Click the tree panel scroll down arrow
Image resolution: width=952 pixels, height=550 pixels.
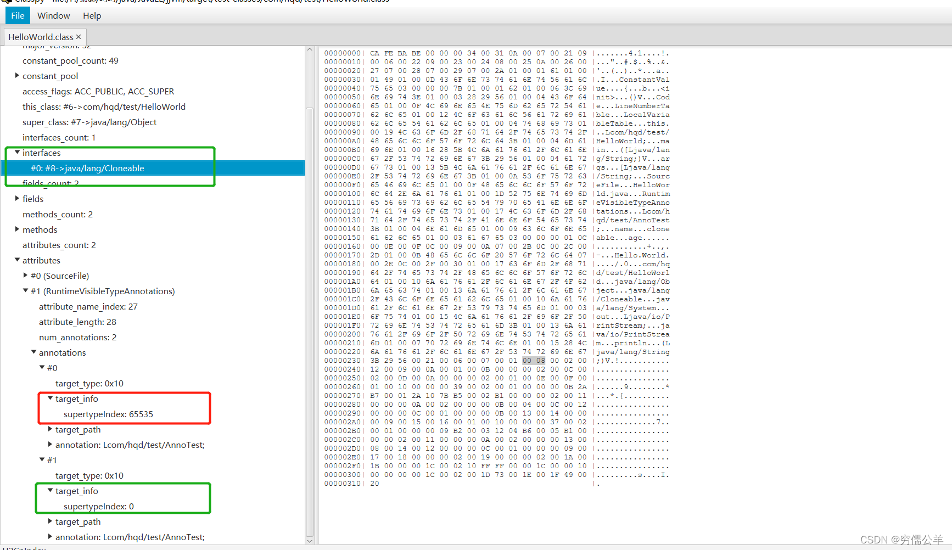pyautogui.click(x=310, y=541)
